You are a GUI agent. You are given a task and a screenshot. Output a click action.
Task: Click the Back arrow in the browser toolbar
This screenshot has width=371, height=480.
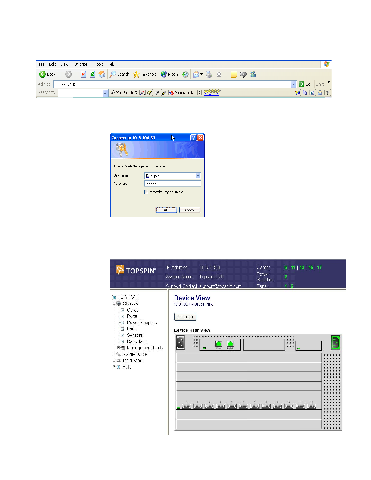(43, 74)
